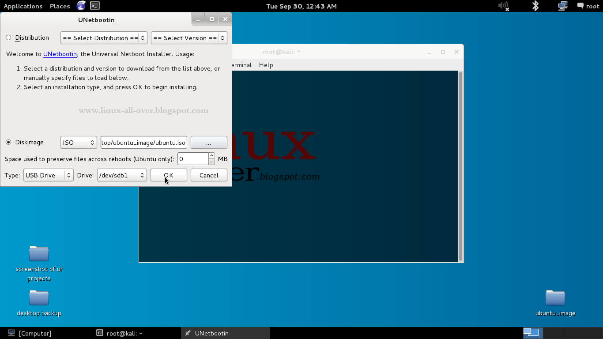Maximize the root@kali terminal window

pyautogui.click(x=443, y=52)
